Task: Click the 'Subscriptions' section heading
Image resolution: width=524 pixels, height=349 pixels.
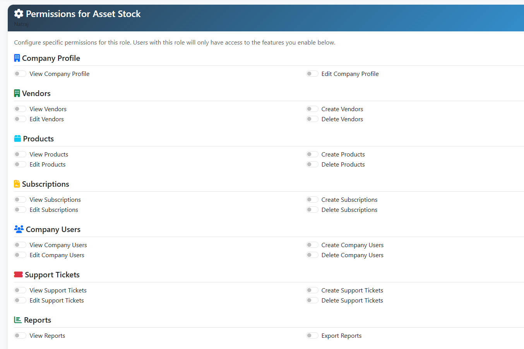Action: click(46, 184)
